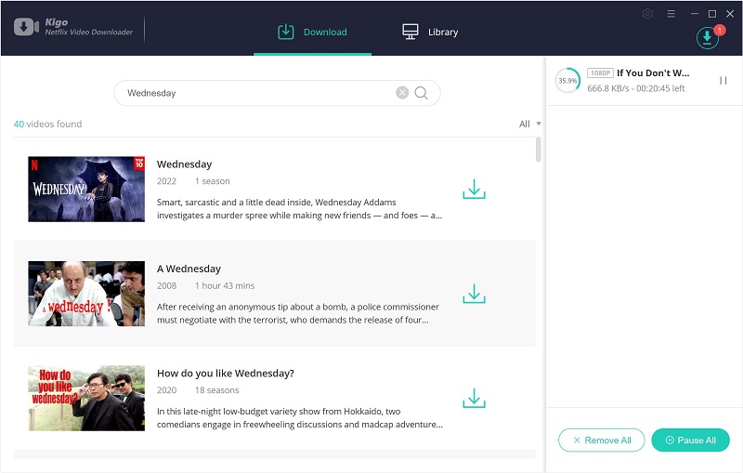743x473 pixels.
Task: Open the settings gear icon
Action: (x=647, y=14)
